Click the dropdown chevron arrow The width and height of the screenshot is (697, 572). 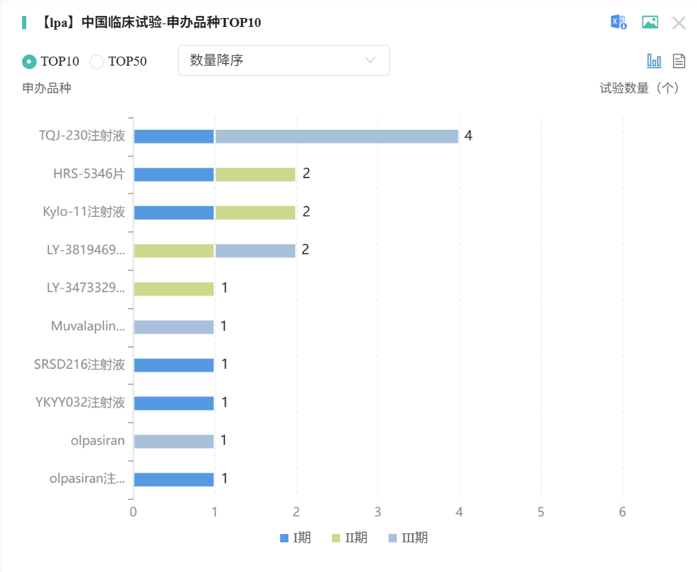click(x=370, y=60)
